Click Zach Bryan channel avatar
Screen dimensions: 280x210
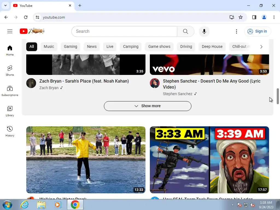(x=31, y=83)
